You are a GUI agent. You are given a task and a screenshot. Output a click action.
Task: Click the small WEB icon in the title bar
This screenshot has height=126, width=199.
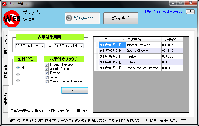(x=4, y=4)
